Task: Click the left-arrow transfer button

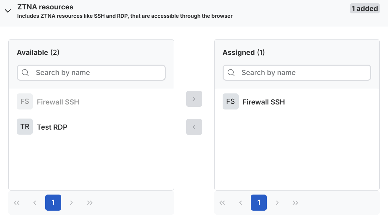Action: (194, 127)
